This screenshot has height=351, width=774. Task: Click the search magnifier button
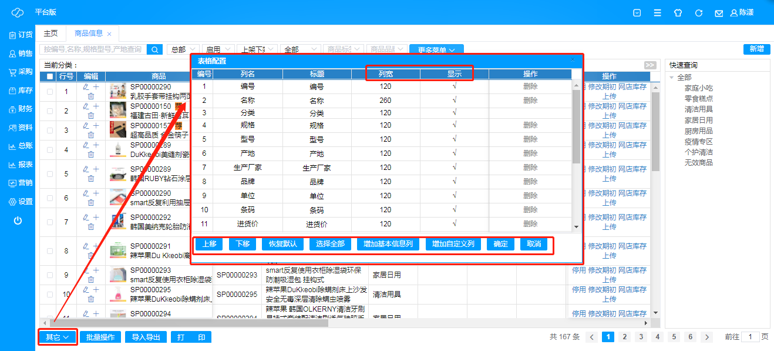(155, 50)
